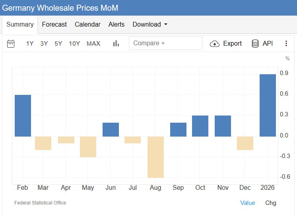
Task: Click the chart type bar icon
Action: (x=116, y=44)
